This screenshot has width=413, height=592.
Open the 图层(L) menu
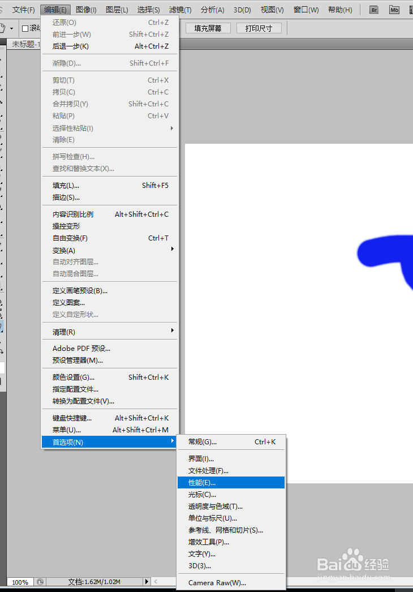[x=117, y=10]
